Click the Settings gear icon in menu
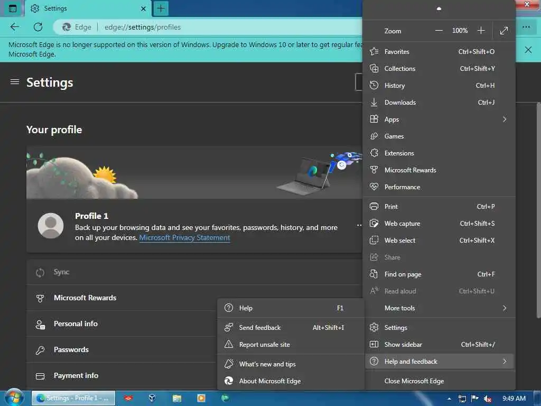The width and height of the screenshot is (541, 406). pos(374,327)
